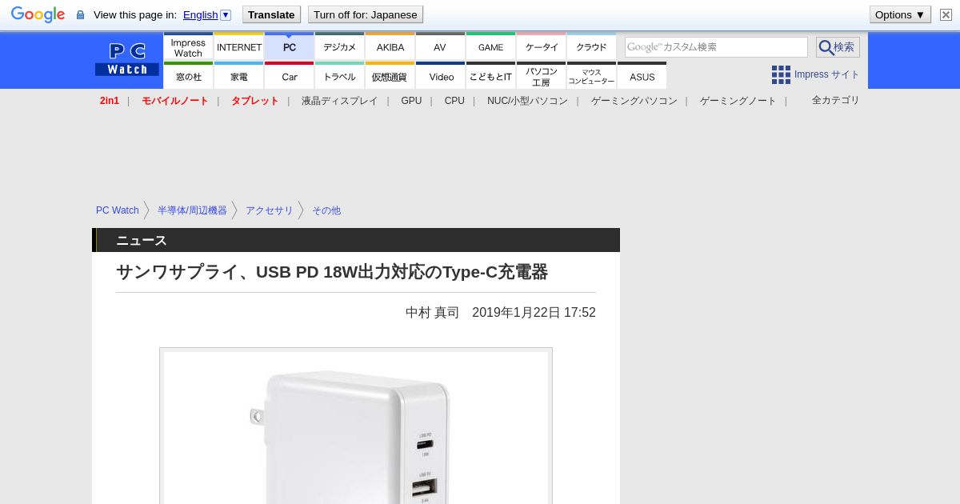960x504 pixels.
Task: Open the パソコン工房 tab
Action: pyautogui.click(x=541, y=76)
